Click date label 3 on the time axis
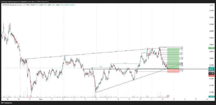 63,99
